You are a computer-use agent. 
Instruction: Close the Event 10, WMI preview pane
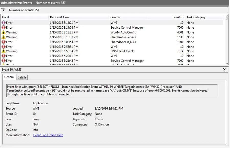pyautogui.click(x=224, y=69)
